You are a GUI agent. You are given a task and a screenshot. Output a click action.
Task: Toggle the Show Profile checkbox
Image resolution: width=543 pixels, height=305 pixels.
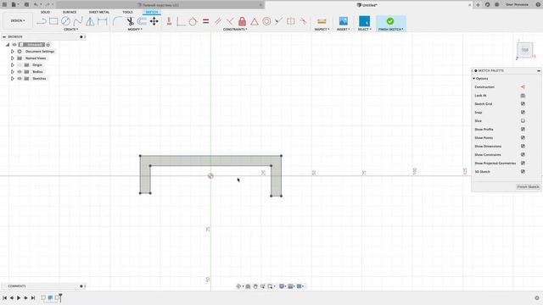click(x=523, y=130)
